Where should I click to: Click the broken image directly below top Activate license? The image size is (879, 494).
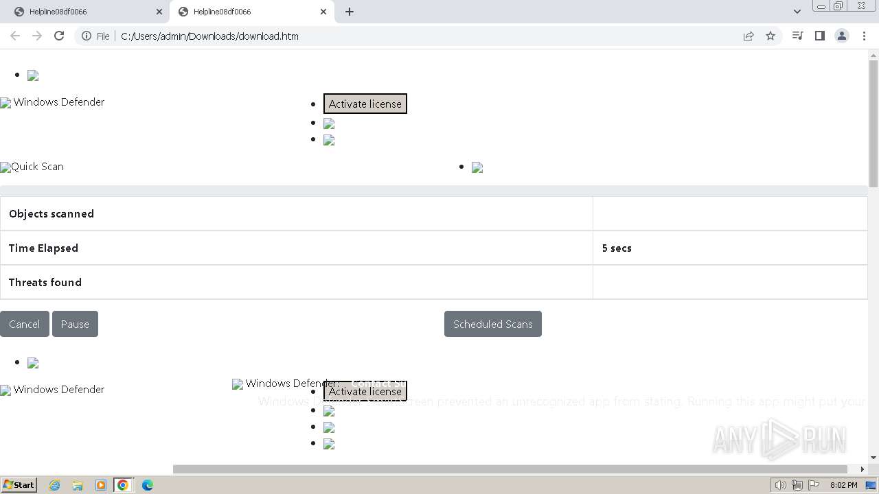329,123
